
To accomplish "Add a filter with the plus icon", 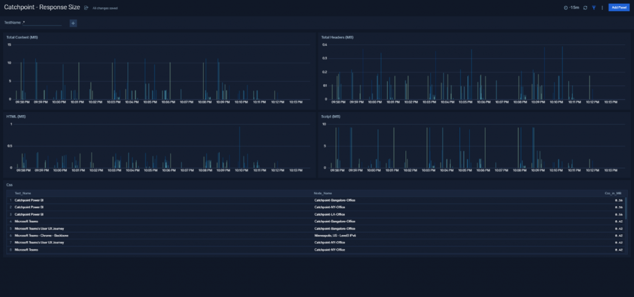I will click(x=73, y=23).
